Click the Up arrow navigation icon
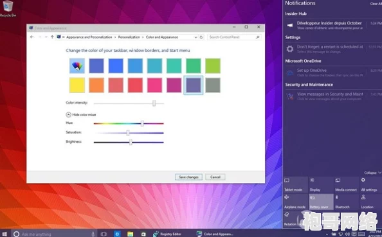 [52, 37]
